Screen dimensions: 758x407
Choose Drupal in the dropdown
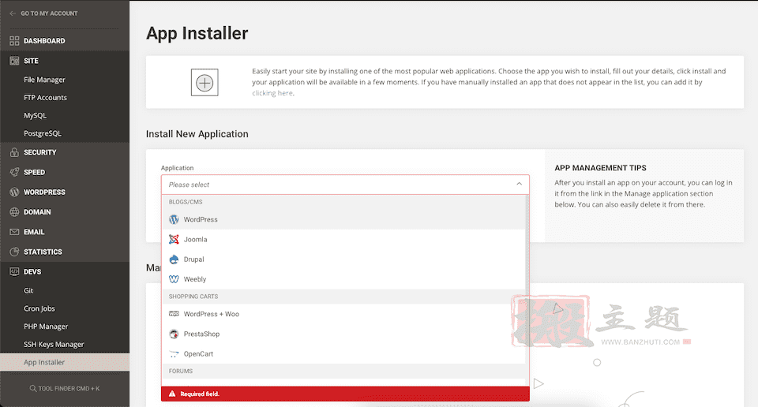coord(343,260)
